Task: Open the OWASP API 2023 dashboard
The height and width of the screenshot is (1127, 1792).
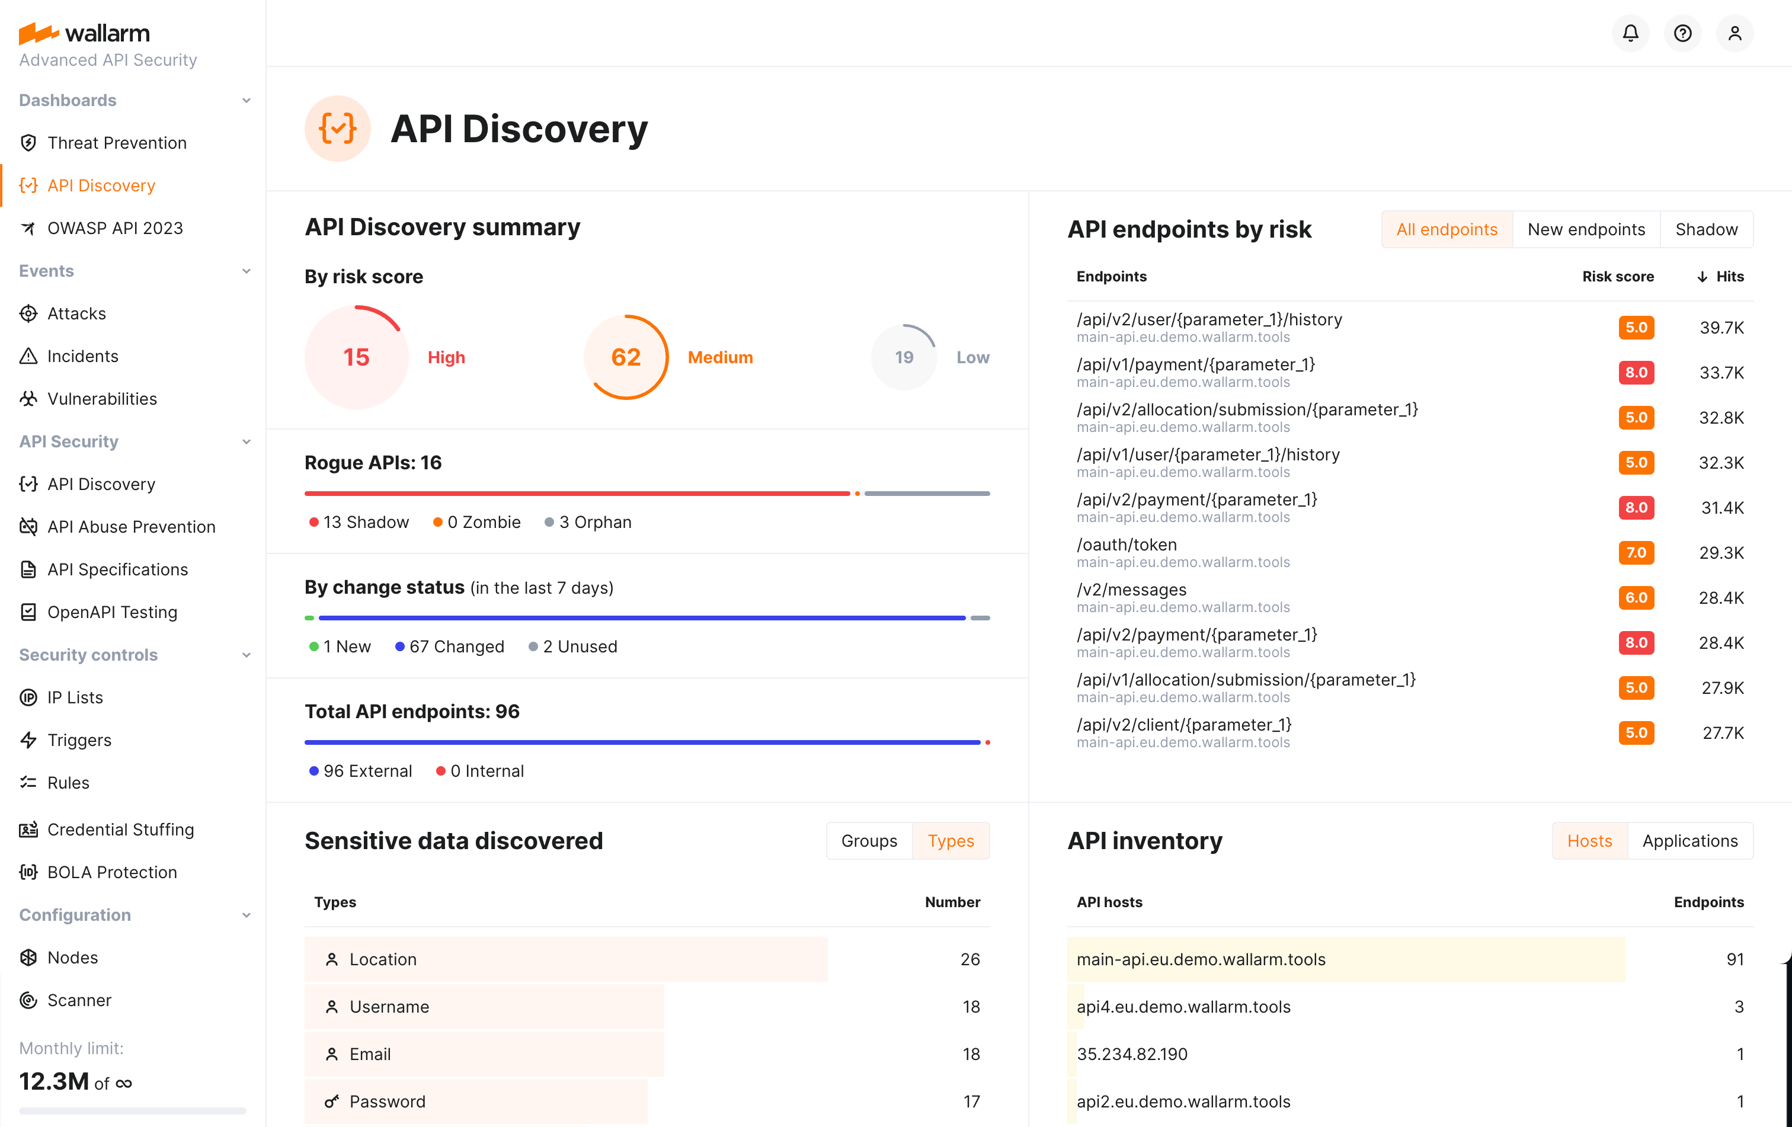Action: coord(116,228)
